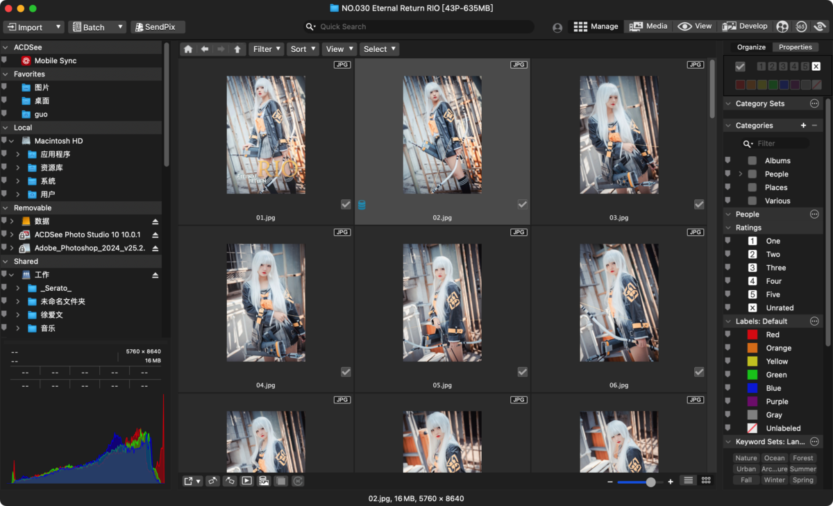The image size is (833, 506).
Task: Toggle tagged checkbox in Organize panel
Action: [x=740, y=67]
